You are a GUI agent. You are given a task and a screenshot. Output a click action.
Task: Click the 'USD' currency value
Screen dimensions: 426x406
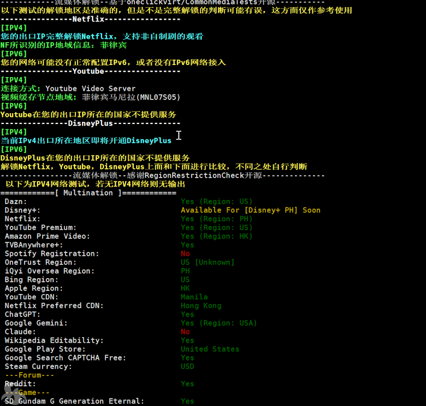187,367
